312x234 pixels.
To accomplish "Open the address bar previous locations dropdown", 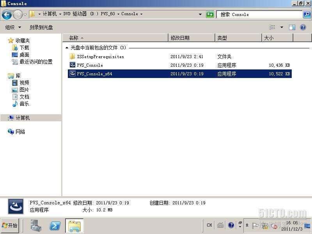I will pyautogui.click(x=200, y=14).
